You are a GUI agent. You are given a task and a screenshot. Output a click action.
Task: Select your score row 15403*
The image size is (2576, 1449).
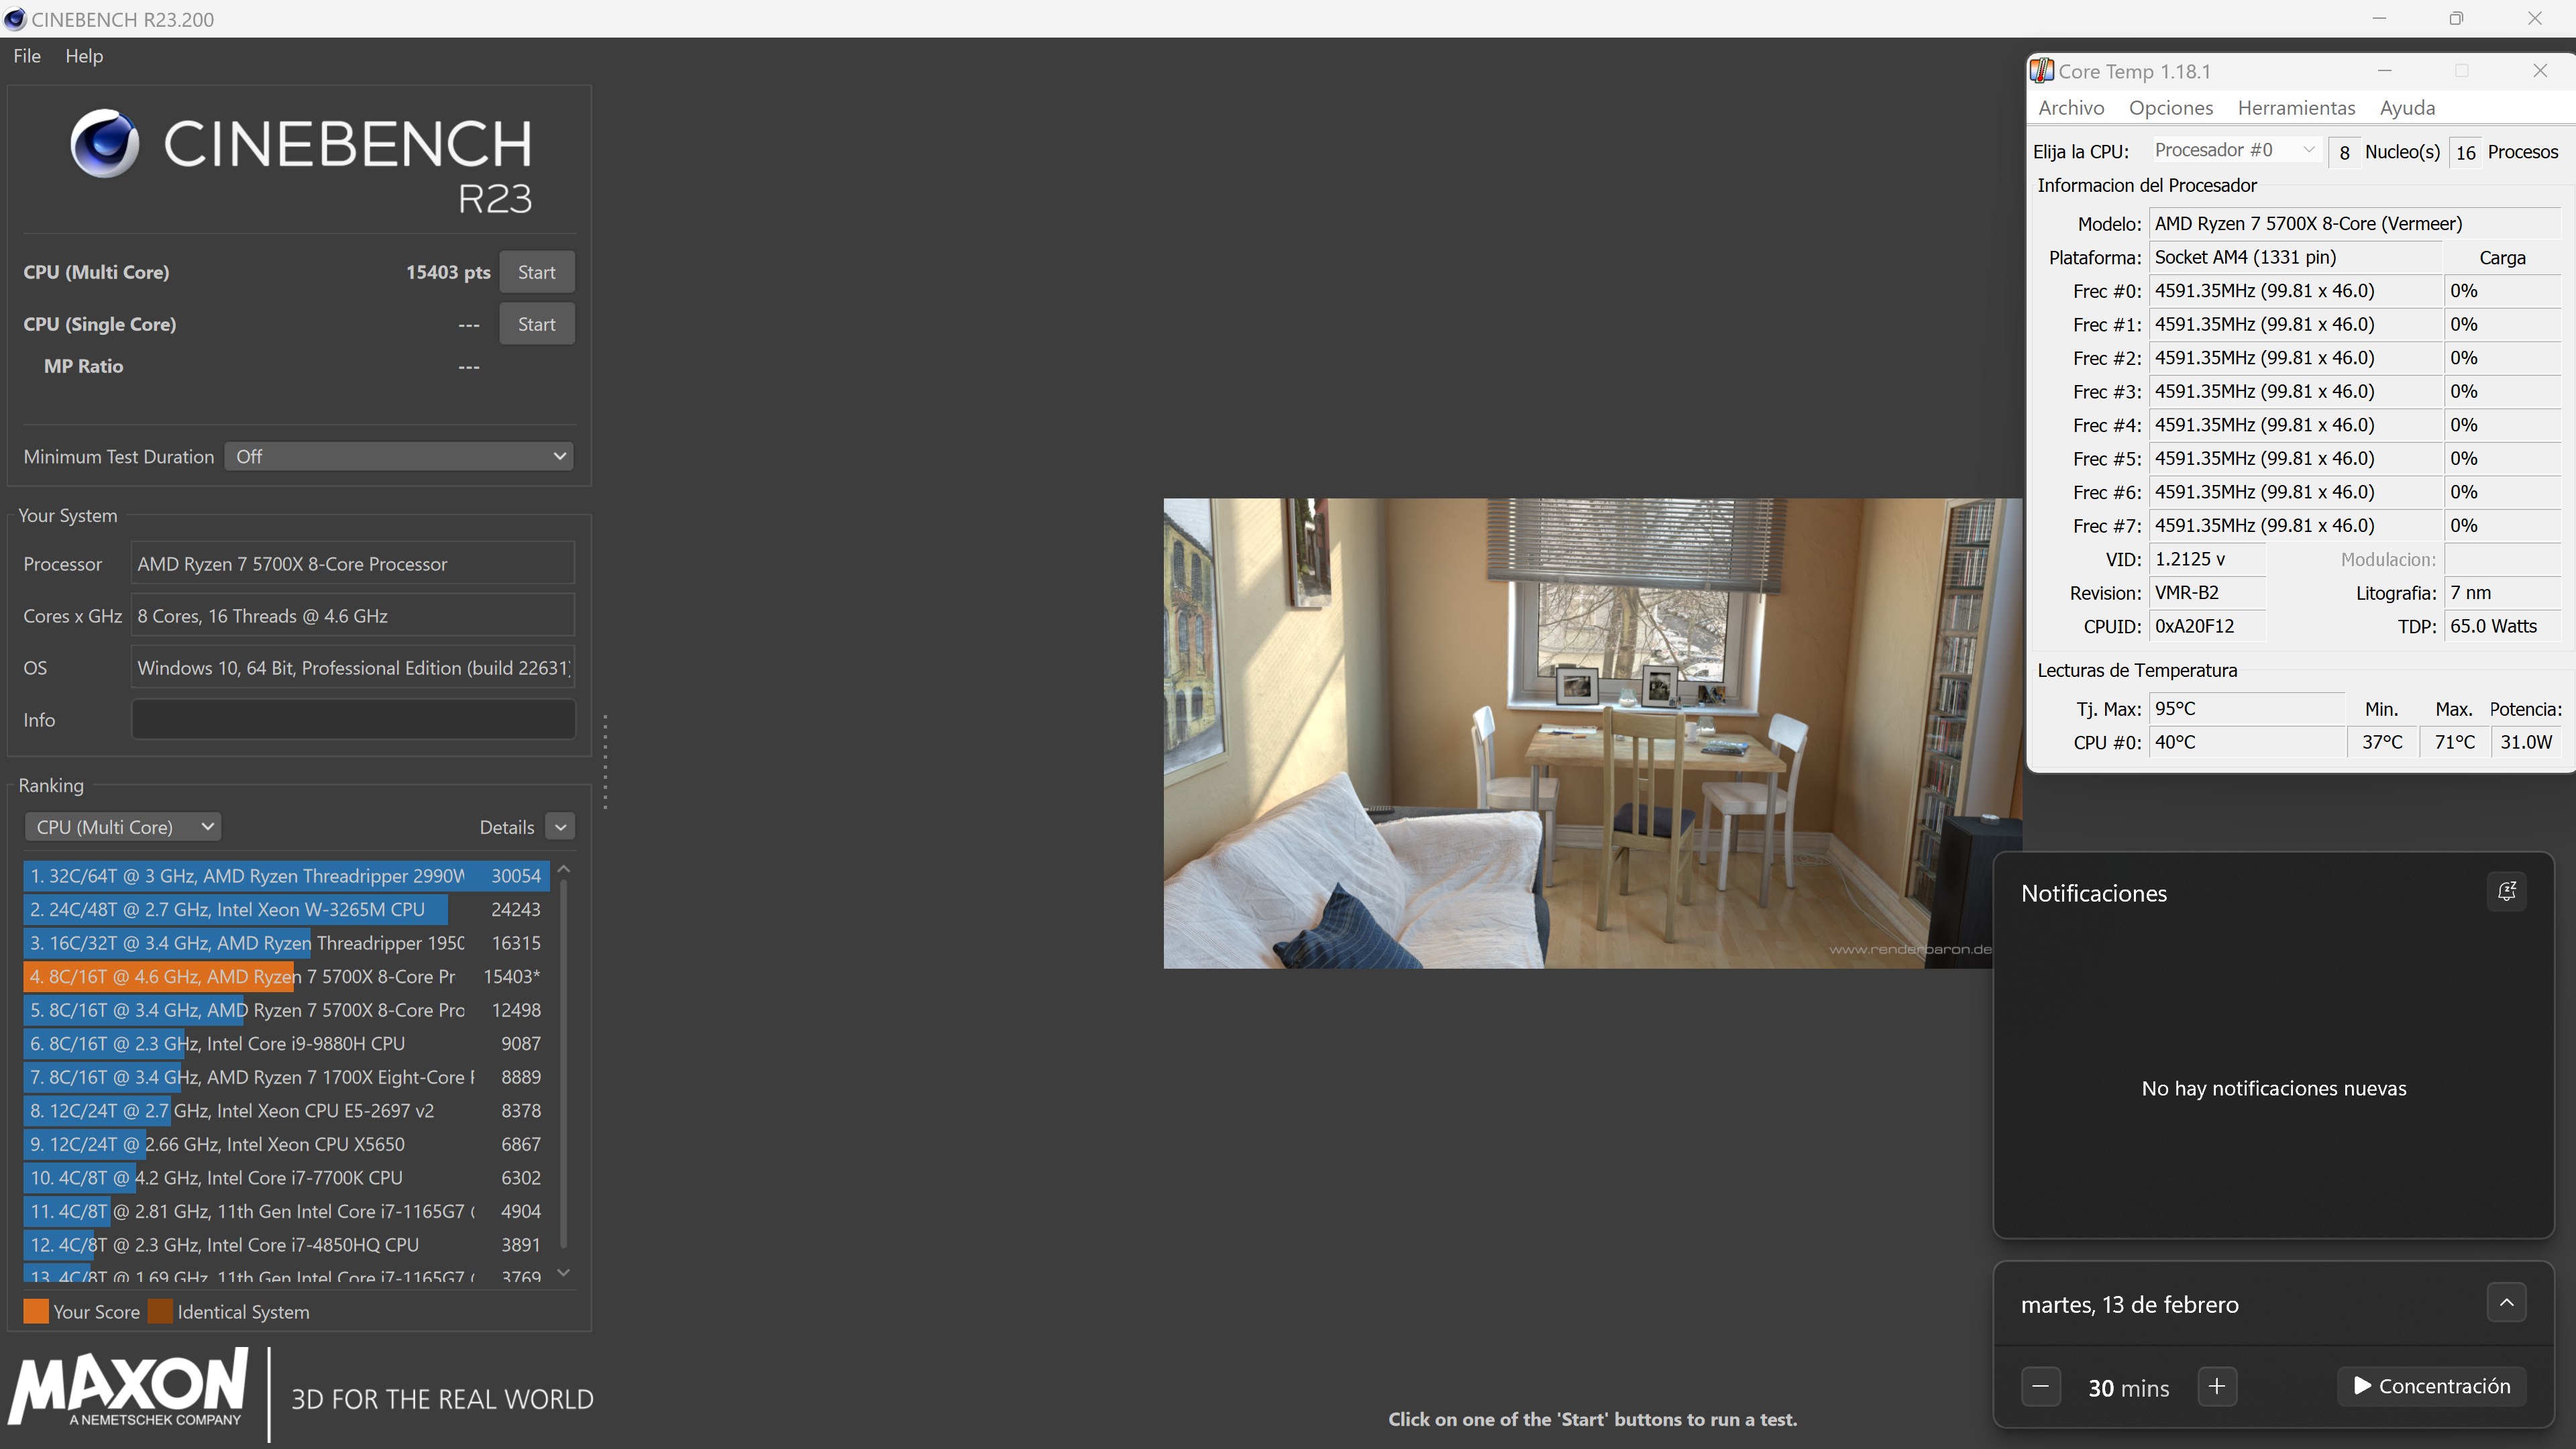pyautogui.click(x=286, y=977)
